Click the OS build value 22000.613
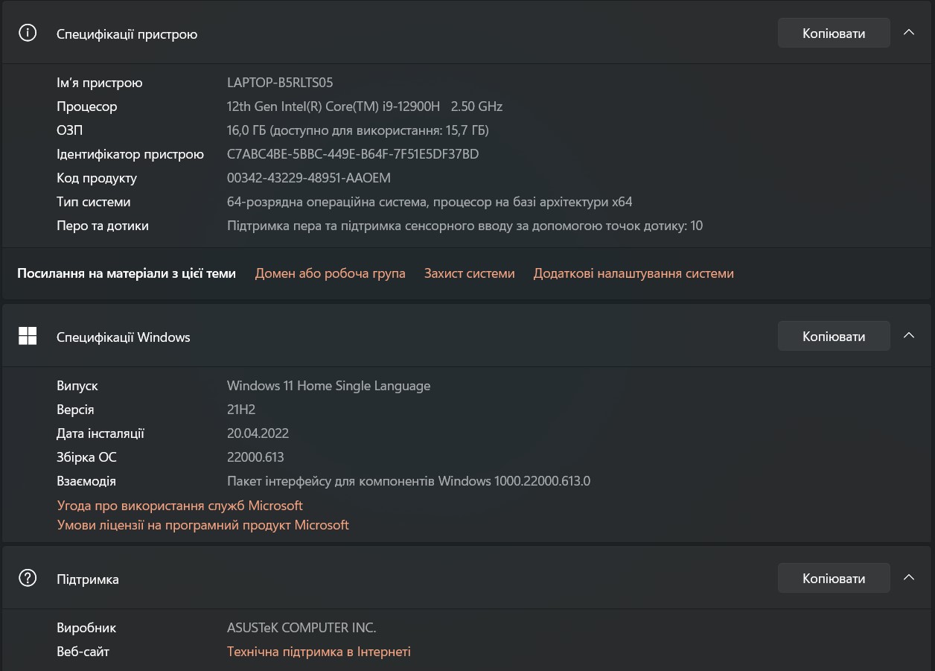Image resolution: width=935 pixels, height=671 pixels. click(x=255, y=457)
